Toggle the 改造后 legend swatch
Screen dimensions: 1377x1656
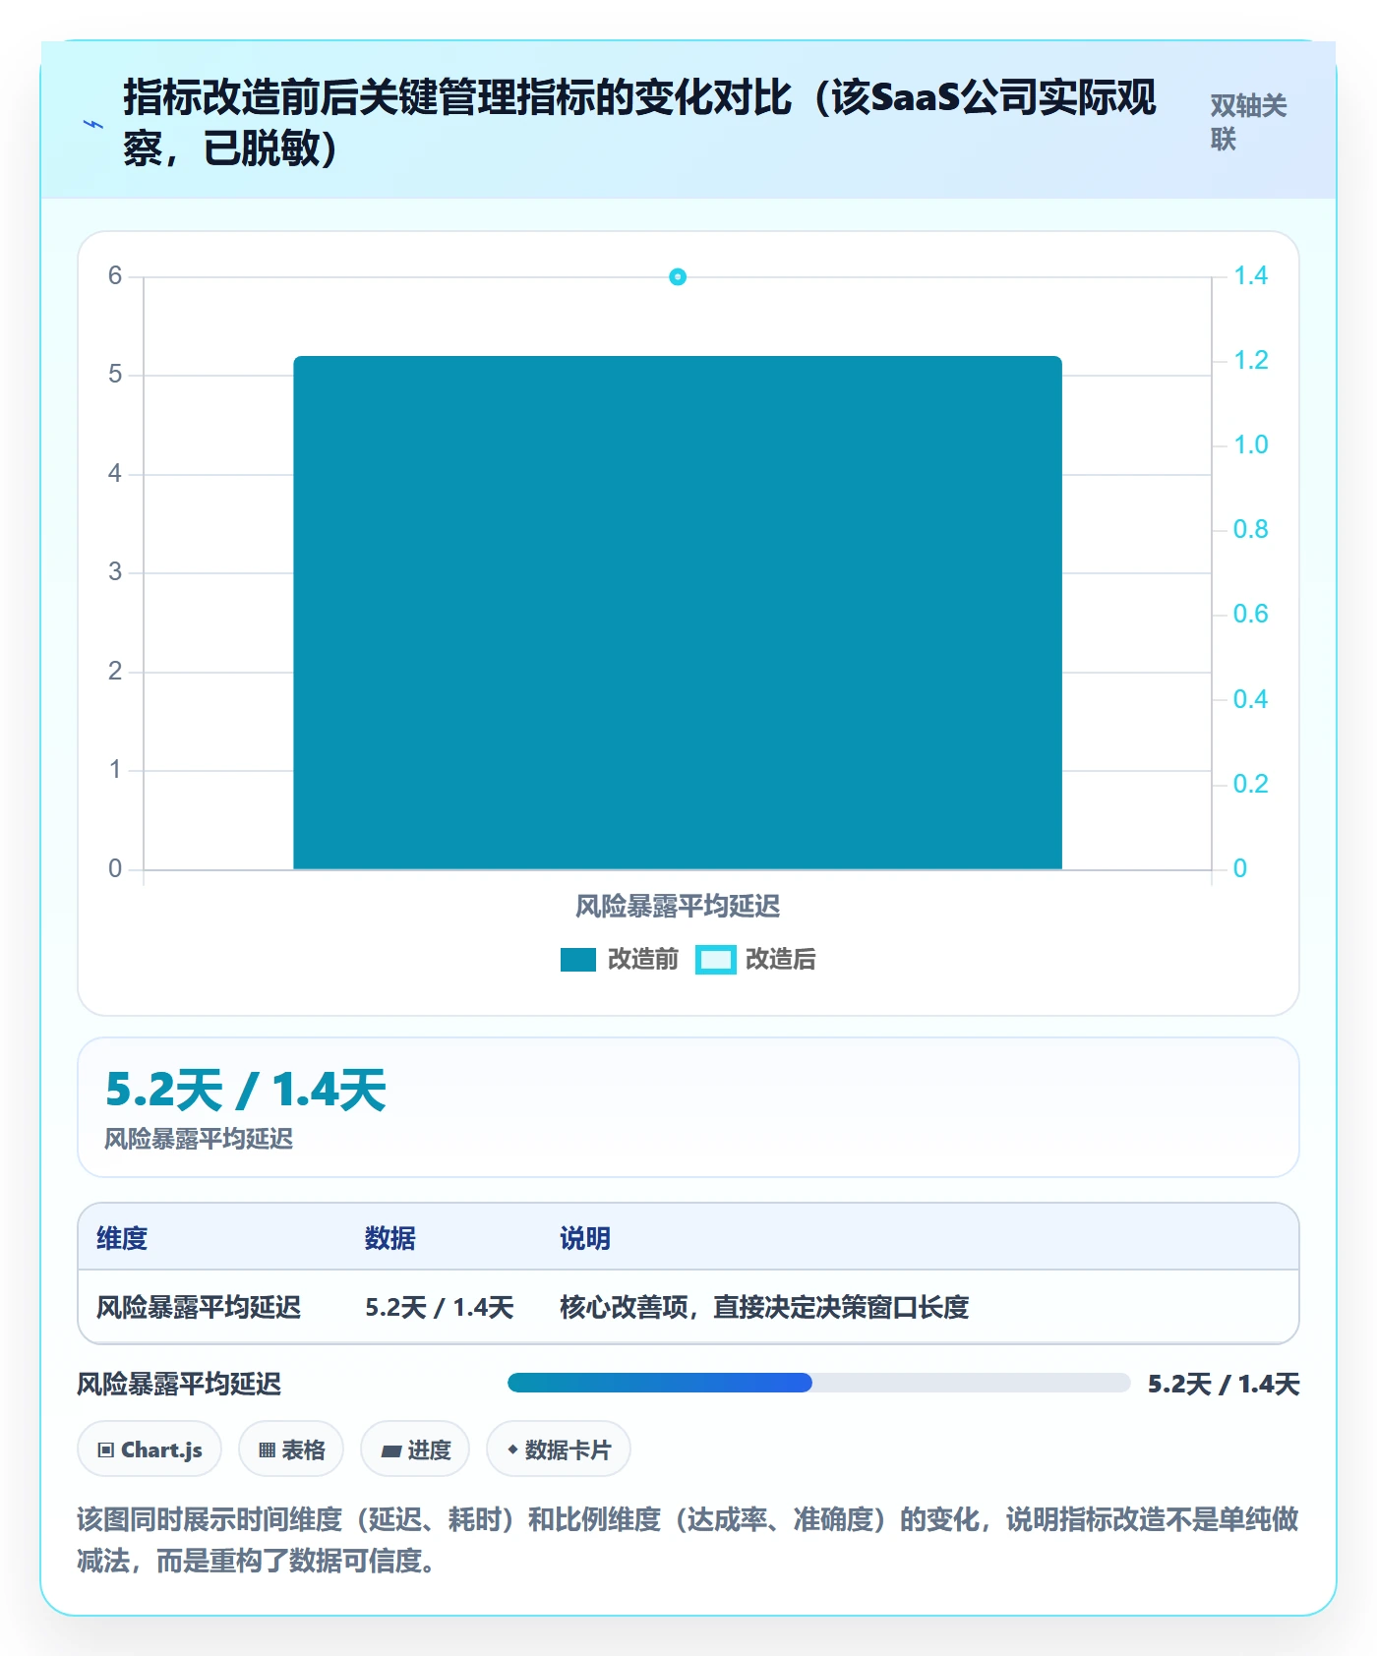click(x=716, y=960)
